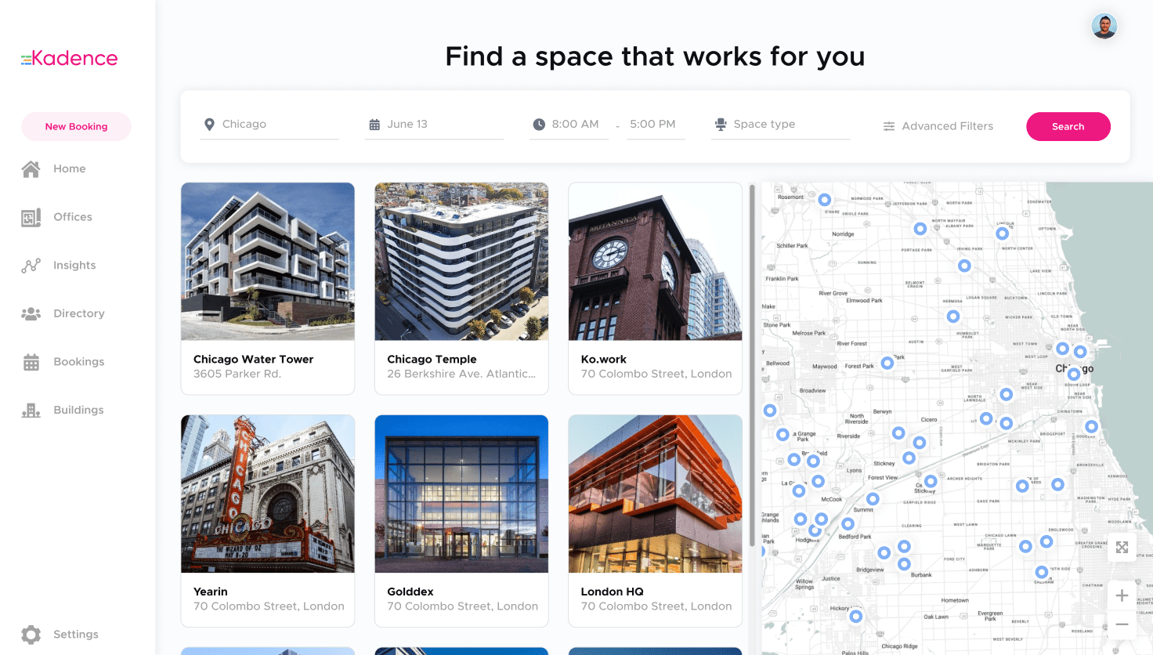This screenshot has width=1153, height=655.
Task: Click the Home icon in sidebar
Action: click(31, 169)
